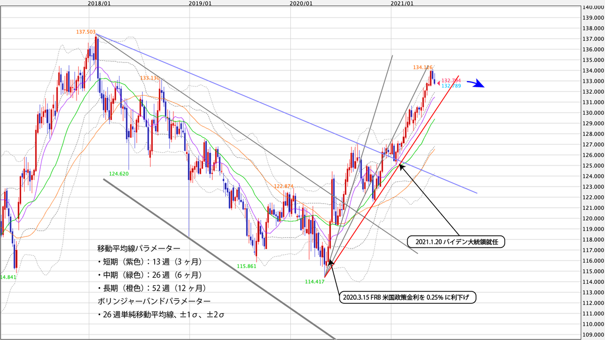Select the 122.874 orange price label
The height and width of the screenshot is (340, 605).
click(x=284, y=186)
